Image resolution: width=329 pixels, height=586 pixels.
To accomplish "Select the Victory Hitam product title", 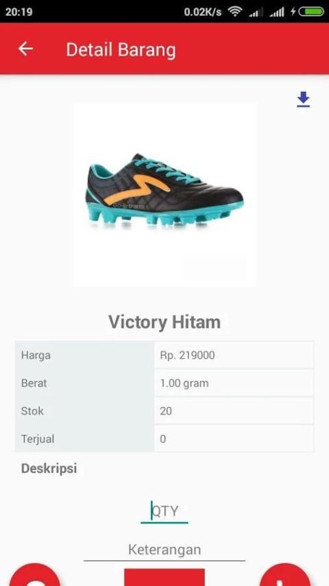I will pyautogui.click(x=164, y=322).
